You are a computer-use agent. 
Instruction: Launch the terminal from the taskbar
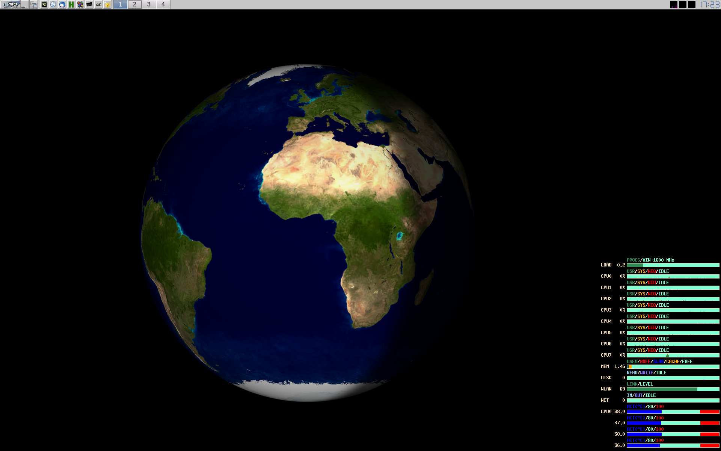tap(44, 5)
